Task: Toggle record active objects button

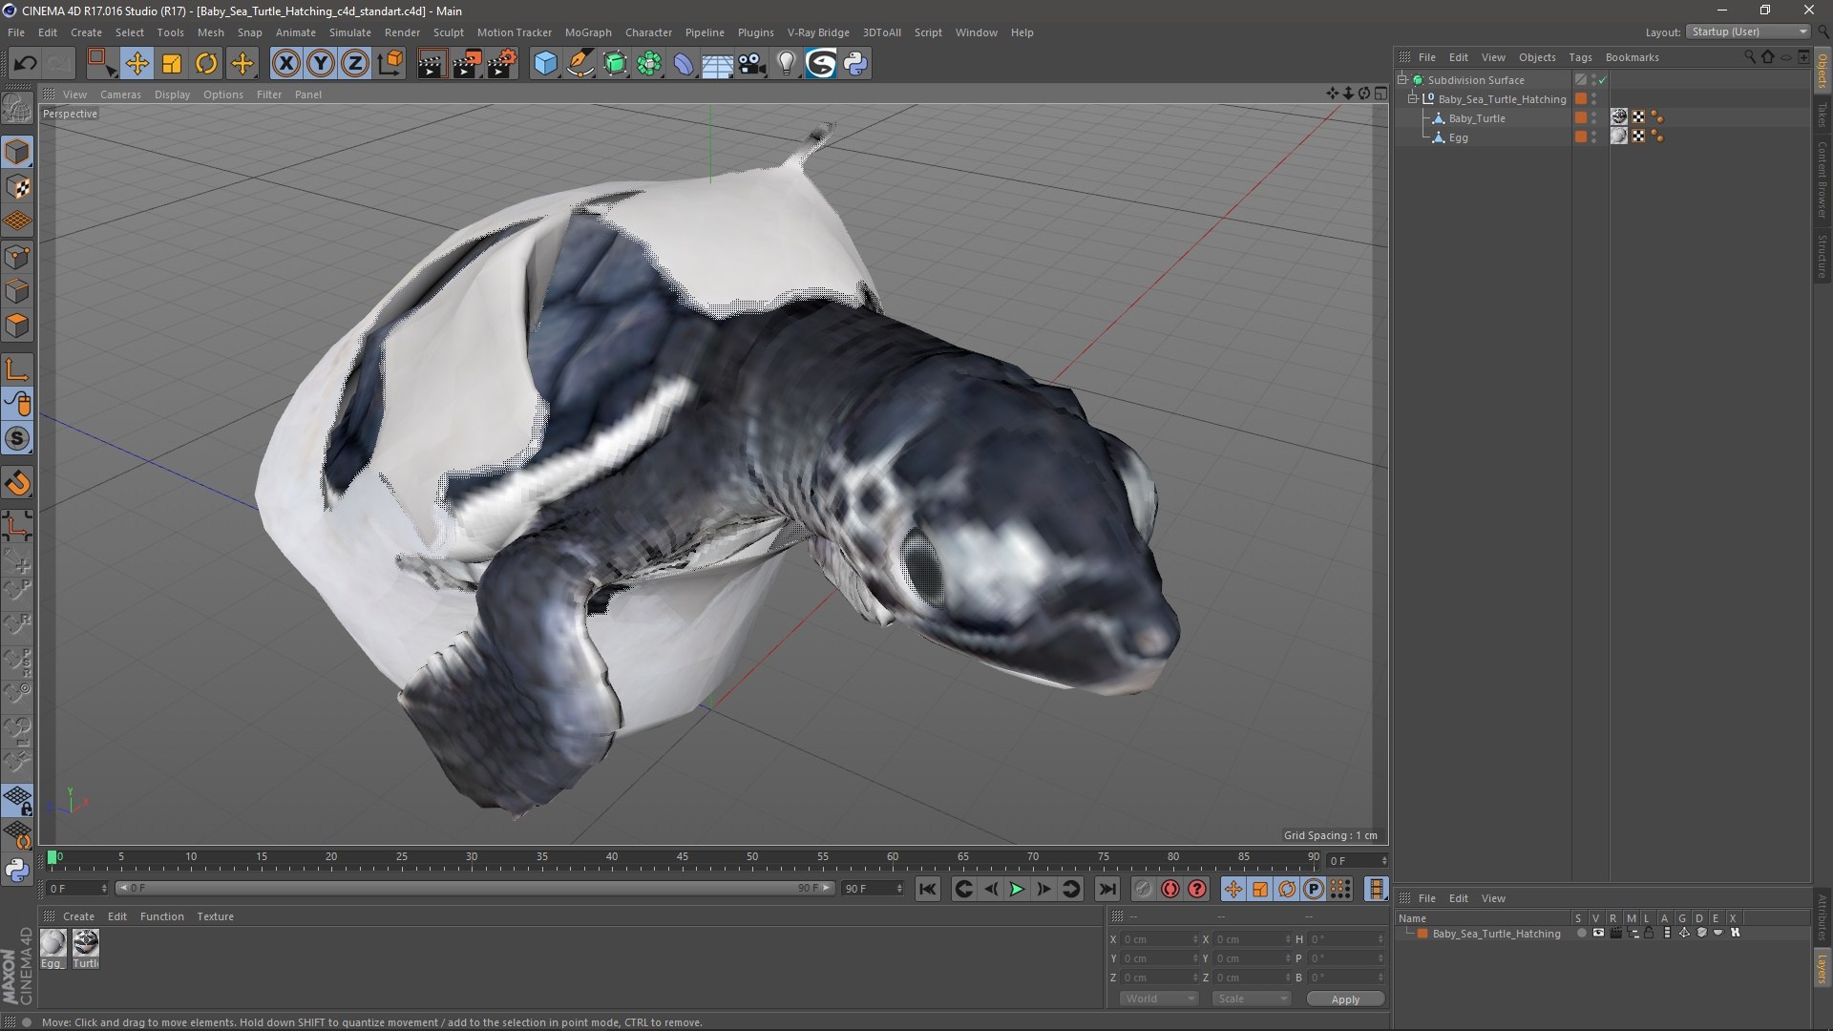Action: tap(1143, 889)
